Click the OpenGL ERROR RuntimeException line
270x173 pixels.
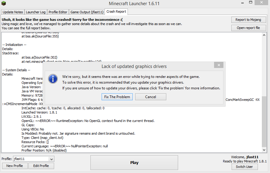[88, 121]
